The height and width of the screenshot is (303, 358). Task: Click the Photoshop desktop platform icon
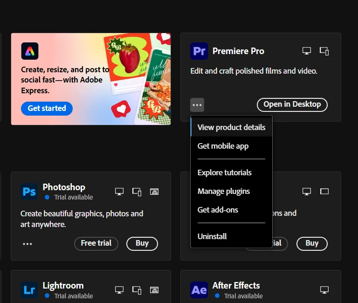119,192
